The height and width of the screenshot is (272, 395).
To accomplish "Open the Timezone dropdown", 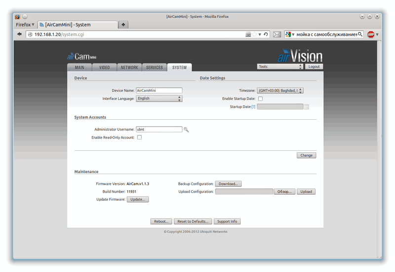I will [280, 91].
